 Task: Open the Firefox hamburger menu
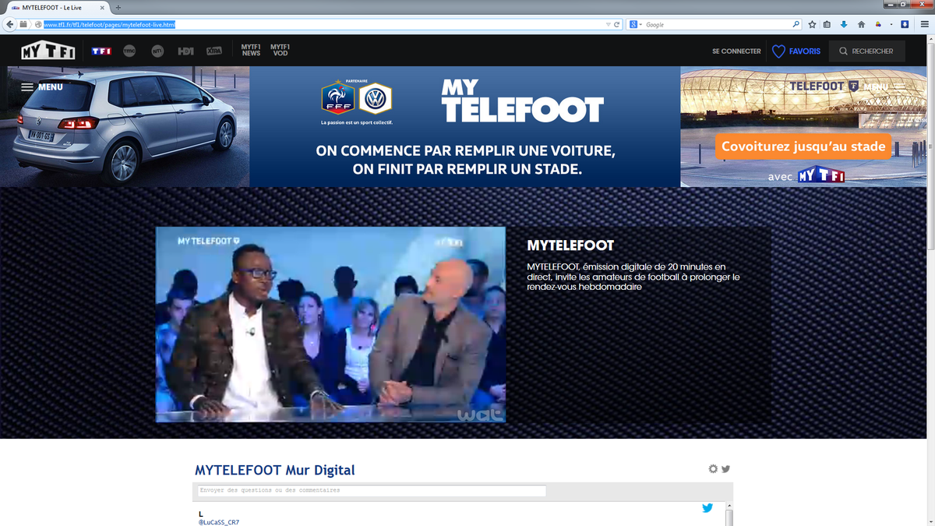924,24
